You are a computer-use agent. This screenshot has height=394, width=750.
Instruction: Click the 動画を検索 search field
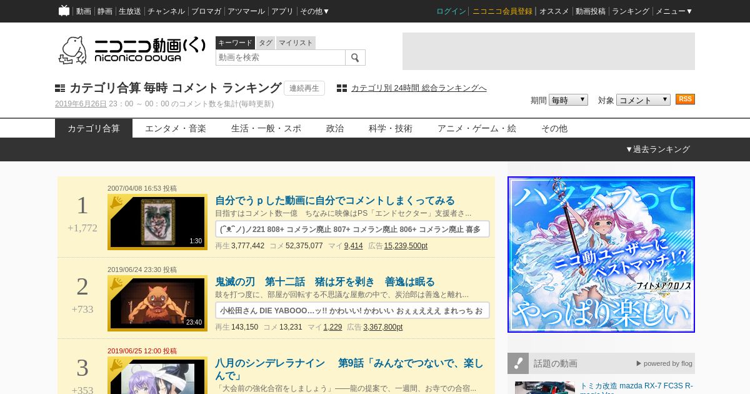tap(281, 58)
